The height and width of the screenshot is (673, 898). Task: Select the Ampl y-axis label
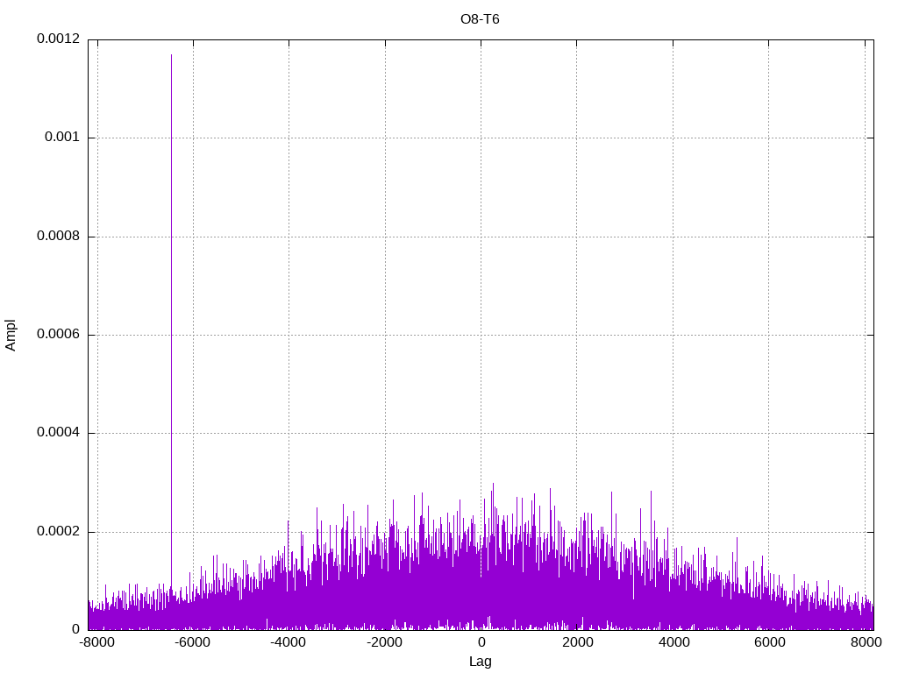click(11, 336)
